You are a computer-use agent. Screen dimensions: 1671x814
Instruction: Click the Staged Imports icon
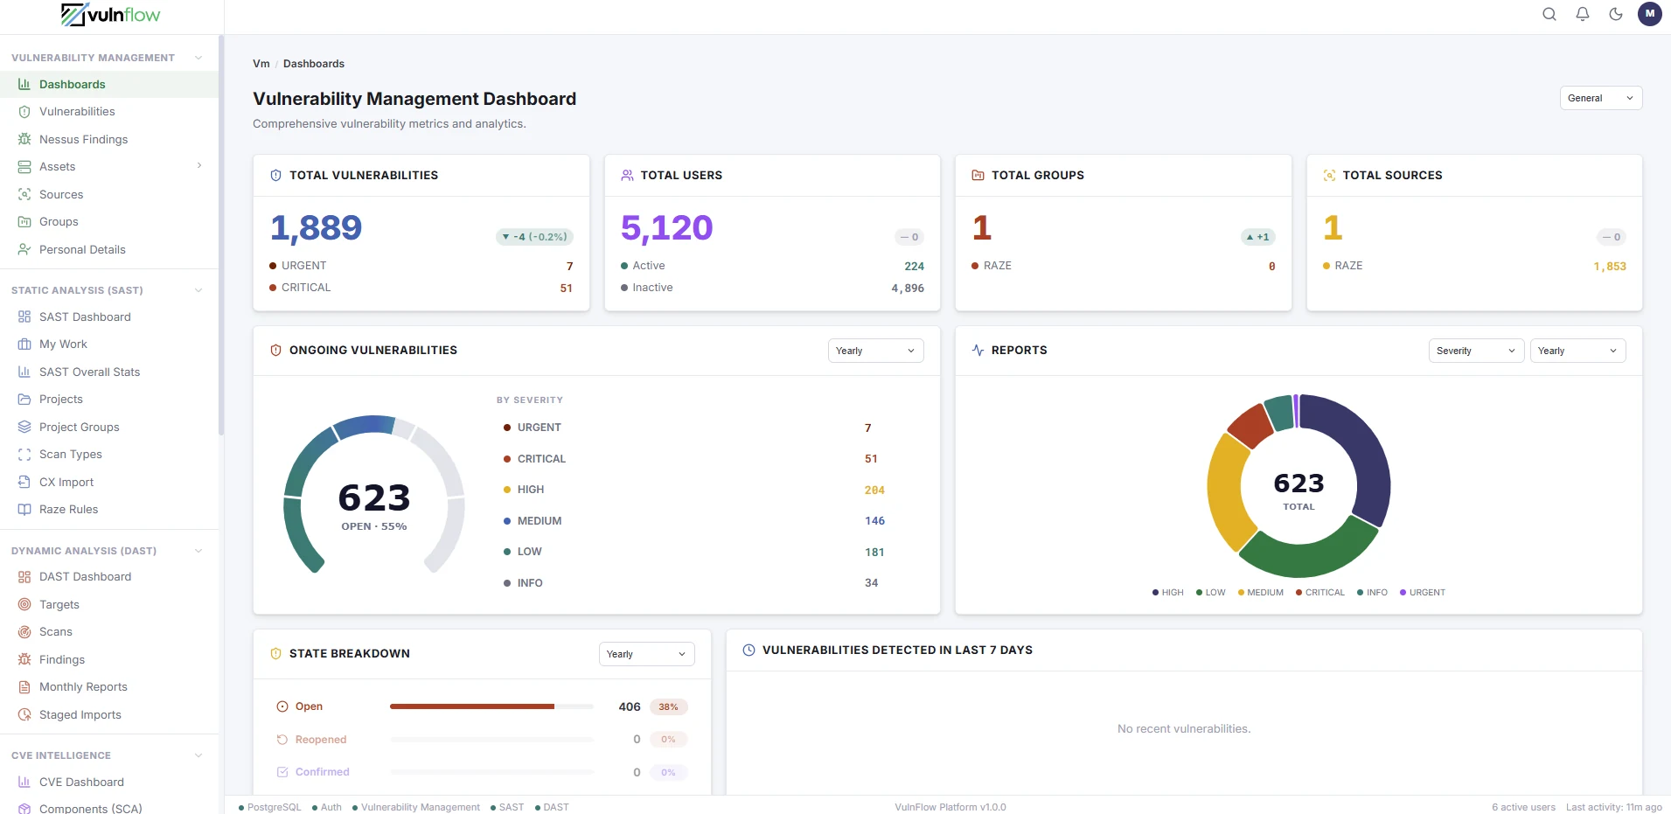pyautogui.click(x=24, y=714)
